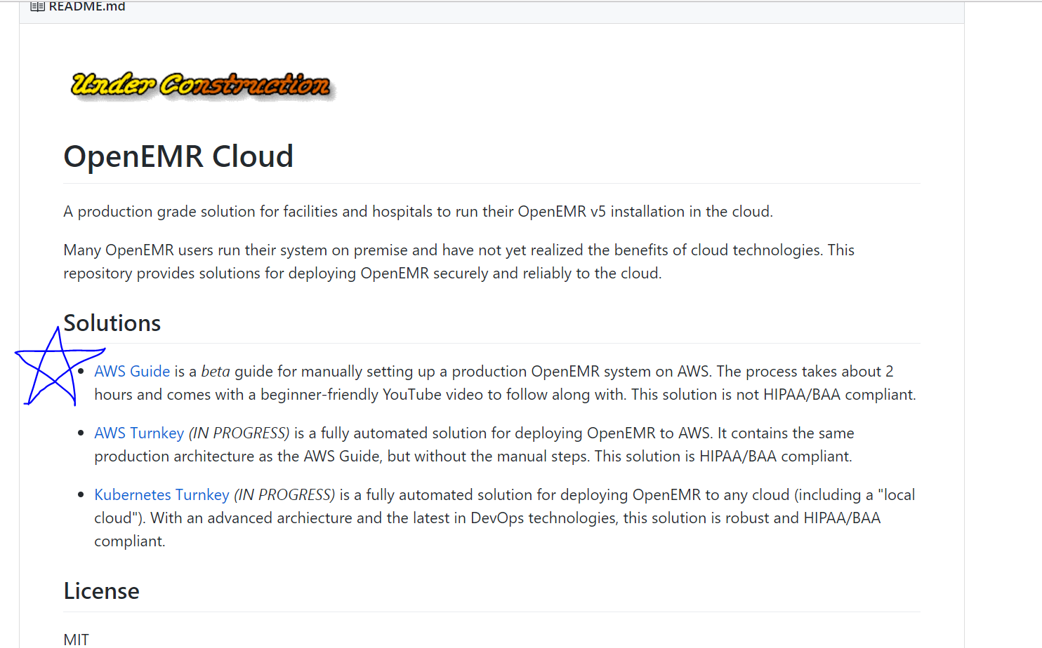Click the blue star annotation

pos(59,366)
